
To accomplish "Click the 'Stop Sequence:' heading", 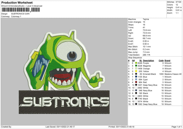I will (x=135, y=58).
